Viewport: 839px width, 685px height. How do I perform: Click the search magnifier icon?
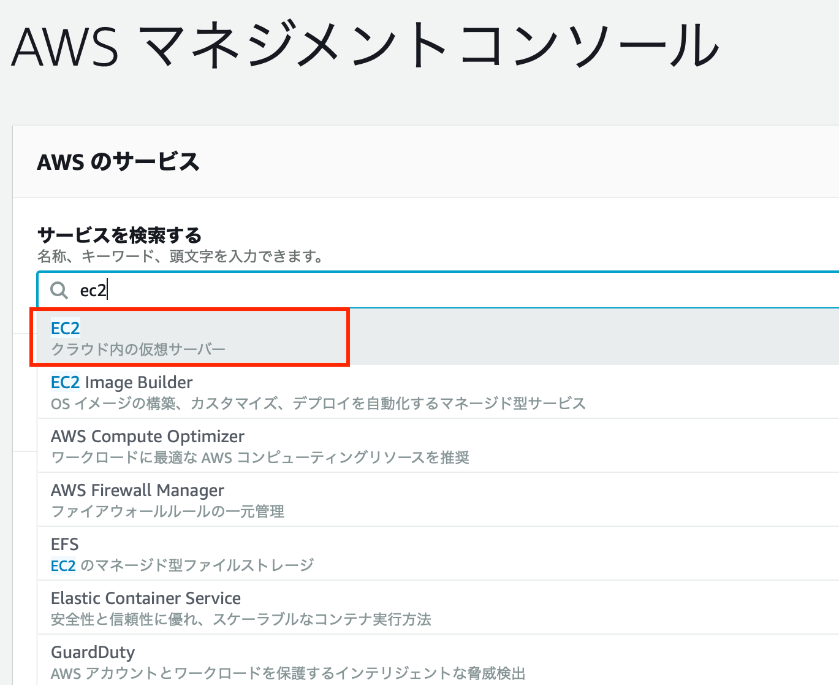(x=59, y=290)
